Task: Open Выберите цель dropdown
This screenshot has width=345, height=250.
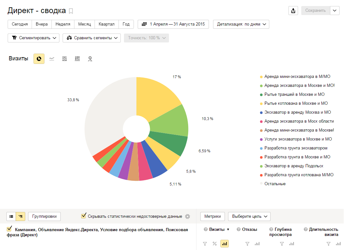Action: (x=249, y=216)
